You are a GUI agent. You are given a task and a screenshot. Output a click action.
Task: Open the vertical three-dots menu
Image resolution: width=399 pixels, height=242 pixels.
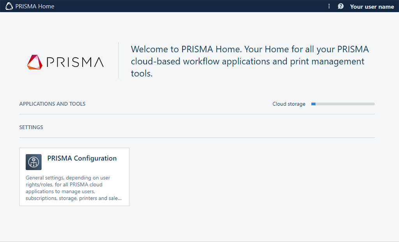pyautogui.click(x=329, y=6)
